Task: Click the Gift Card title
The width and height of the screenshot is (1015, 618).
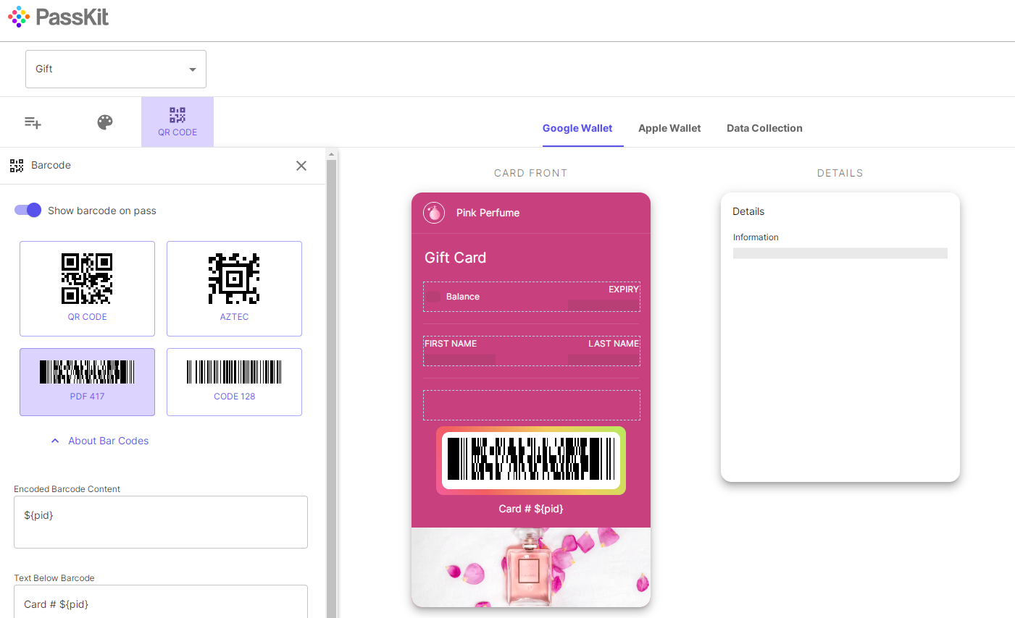Action: coord(455,258)
